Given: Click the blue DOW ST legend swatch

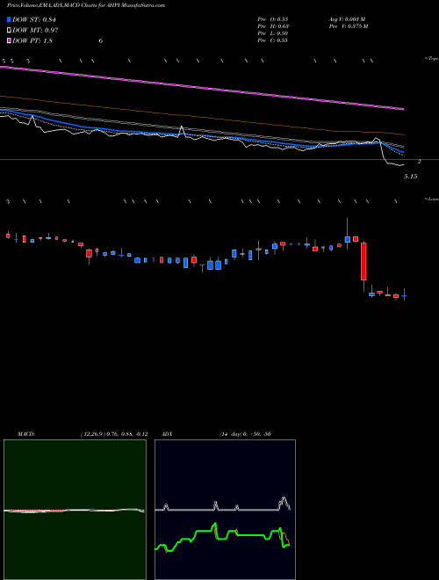Looking at the screenshot, I should [x=9, y=19].
